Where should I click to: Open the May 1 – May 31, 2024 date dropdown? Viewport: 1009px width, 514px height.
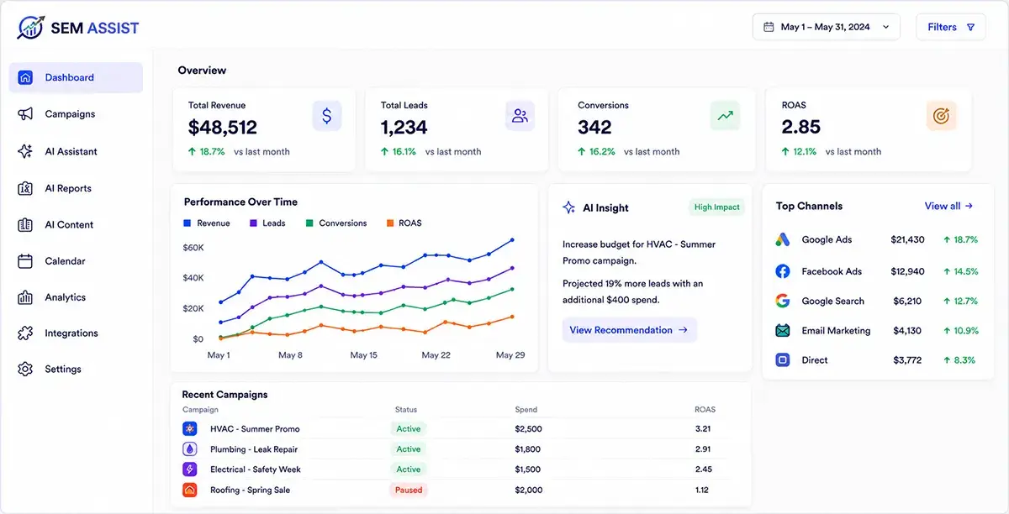pos(826,27)
